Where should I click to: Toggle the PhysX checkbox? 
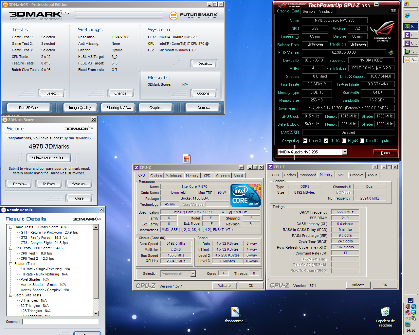pyautogui.click(x=344, y=141)
